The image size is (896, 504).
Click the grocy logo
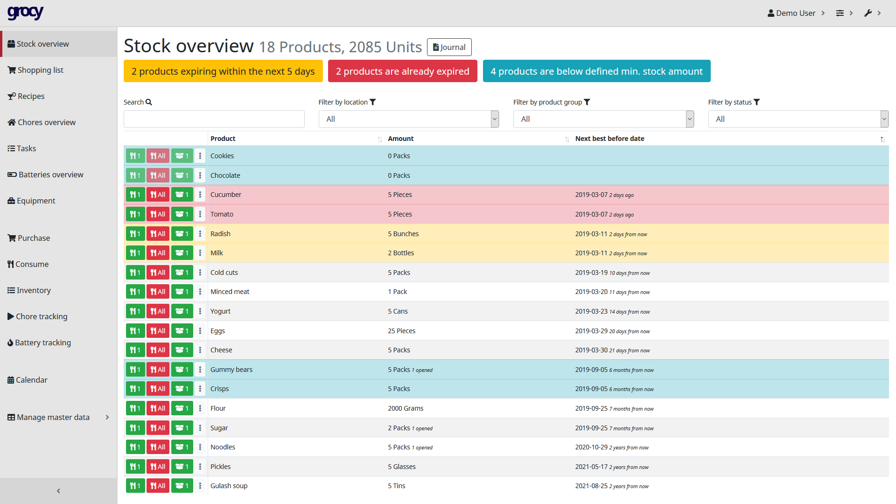pyautogui.click(x=26, y=13)
